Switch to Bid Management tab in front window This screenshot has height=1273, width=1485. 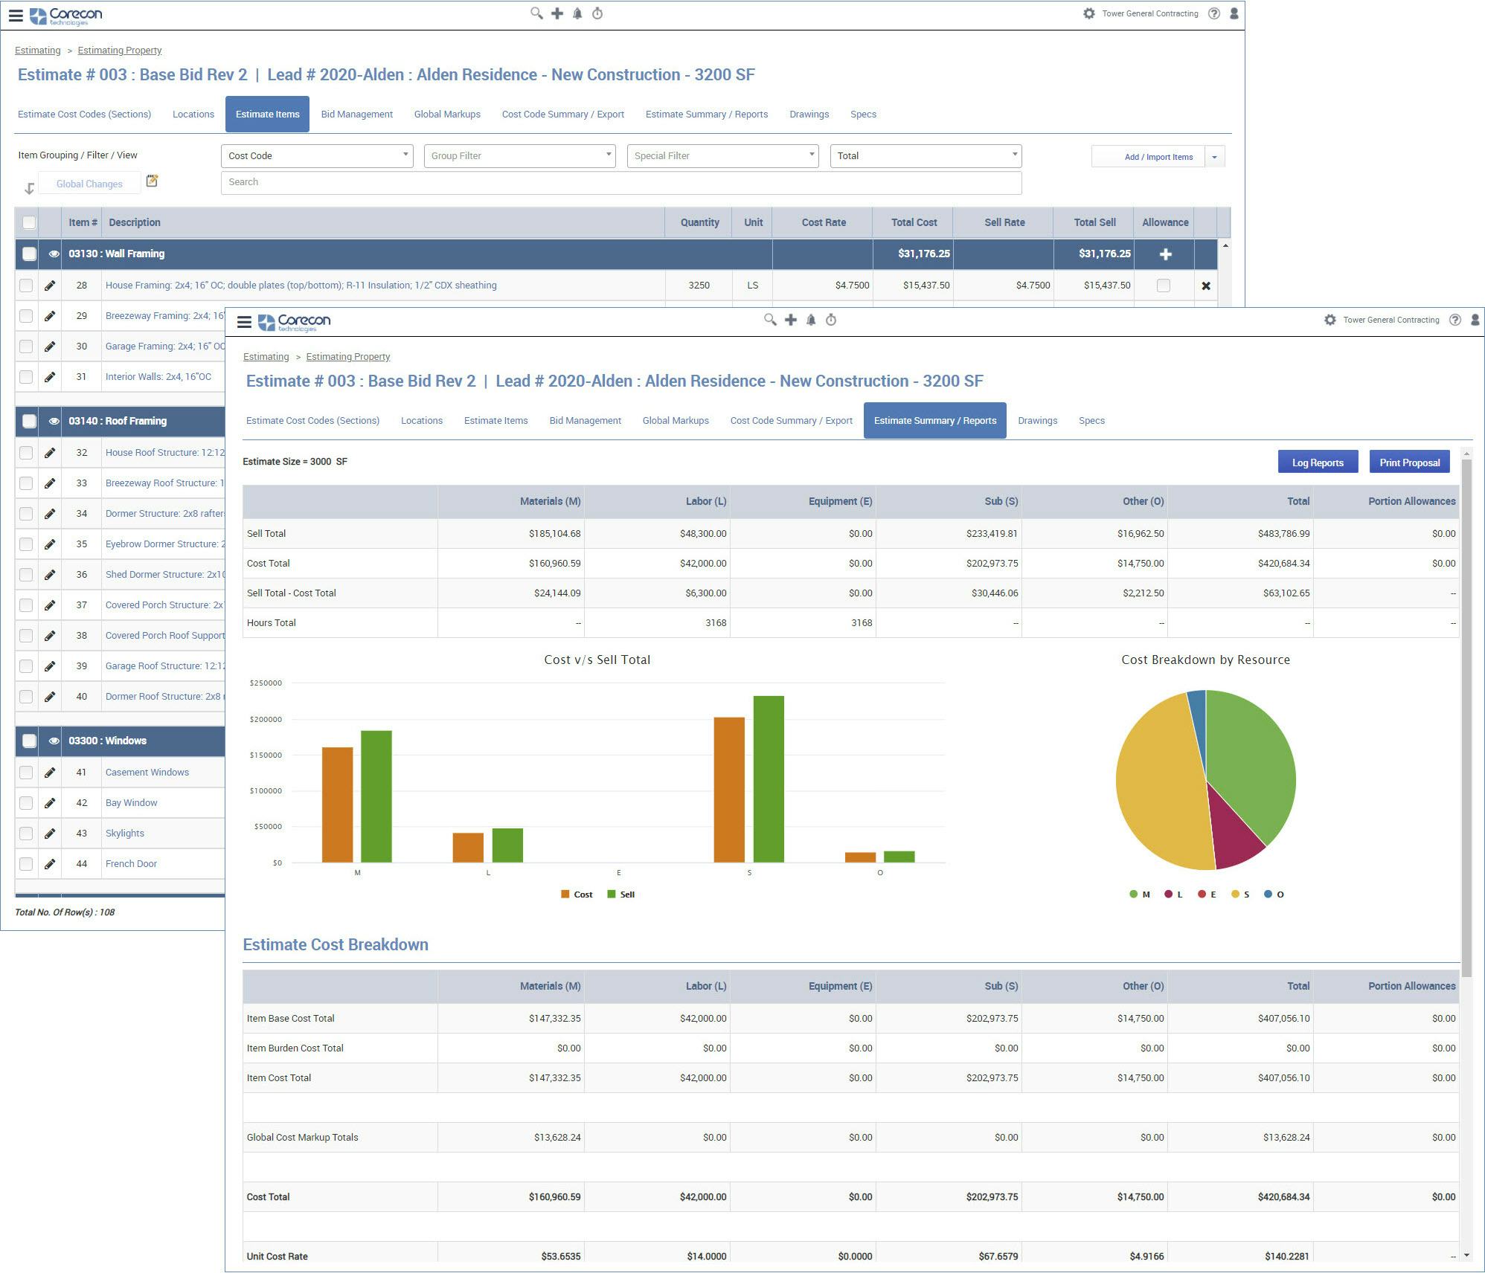585,421
